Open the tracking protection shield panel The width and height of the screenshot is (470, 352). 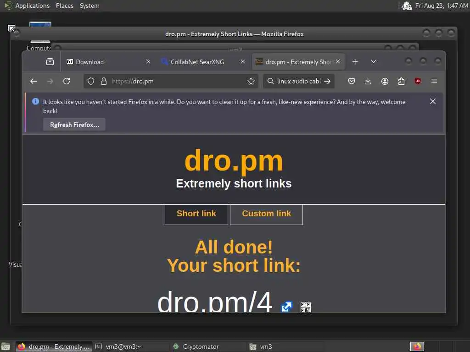pyautogui.click(x=91, y=81)
